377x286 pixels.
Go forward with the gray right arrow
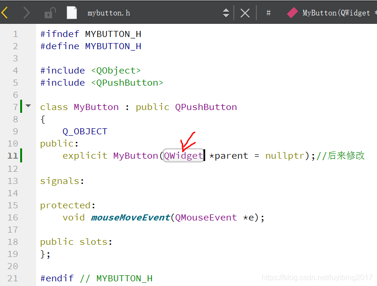point(26,13)
